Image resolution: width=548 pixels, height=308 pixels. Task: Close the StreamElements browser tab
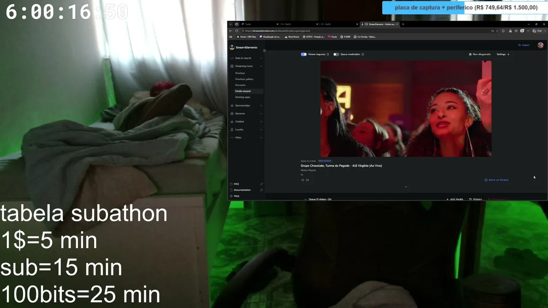click(x=397, y=24)
